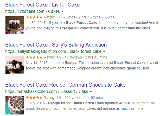
Task: Open Sally's Baking Addiction result title
Action: (56, 45)
